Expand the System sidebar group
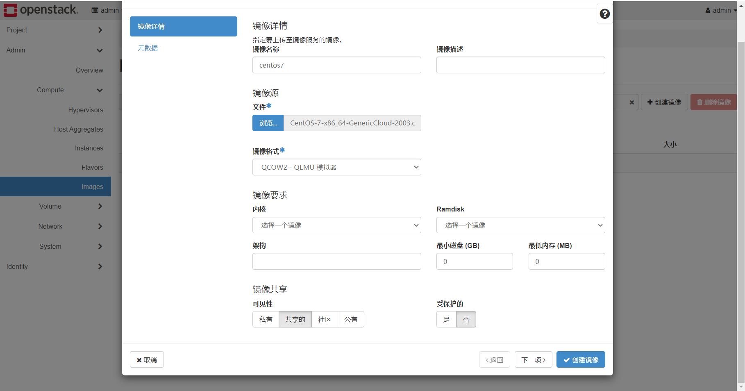 55,246
